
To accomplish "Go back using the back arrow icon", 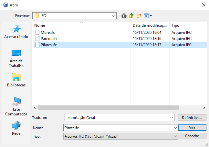I will (x=124, y=16).
